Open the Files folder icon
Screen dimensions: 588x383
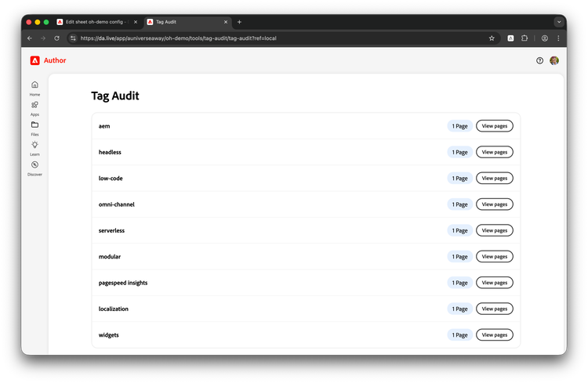(x=34, y=125)
